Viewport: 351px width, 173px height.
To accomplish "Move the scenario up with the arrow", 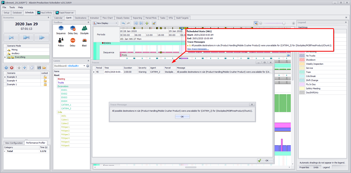I will pyautogui.click(x=19, y=68).
